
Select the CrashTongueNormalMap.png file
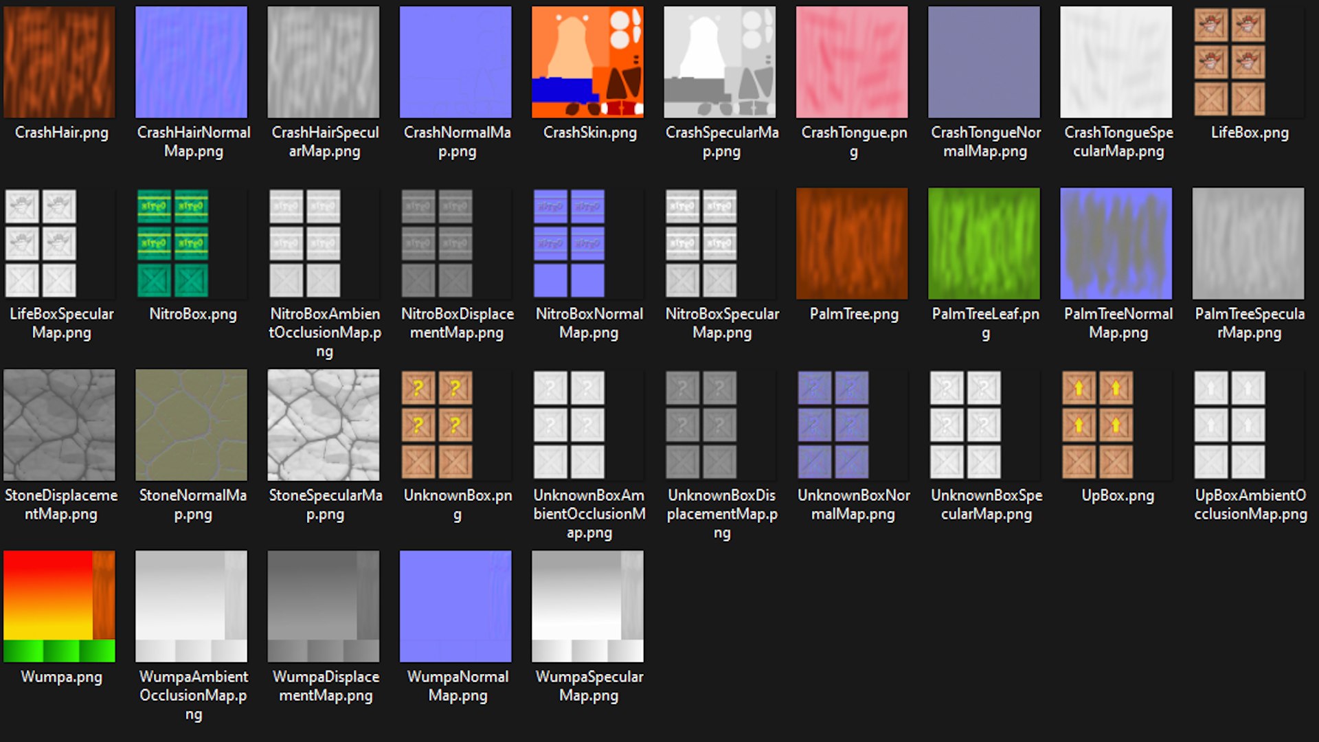(x=984, y=62)
